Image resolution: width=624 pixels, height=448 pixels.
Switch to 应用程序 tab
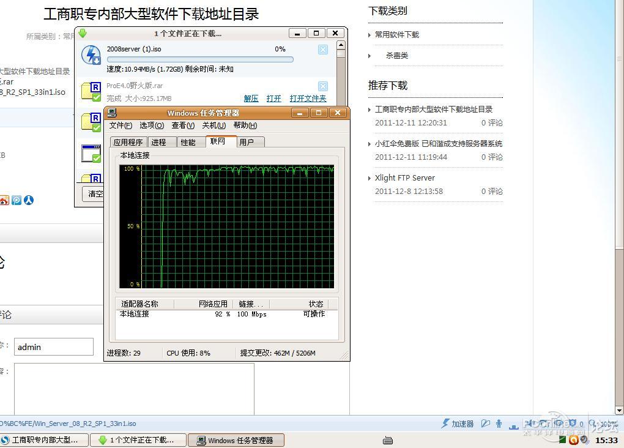[128, 142]
